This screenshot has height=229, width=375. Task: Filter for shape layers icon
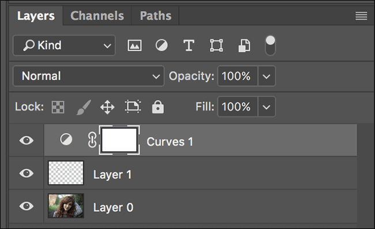(x=216, y=45)
